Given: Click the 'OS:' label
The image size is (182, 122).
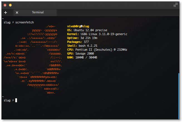Looking at the screenshot, I should pos(70,30).
